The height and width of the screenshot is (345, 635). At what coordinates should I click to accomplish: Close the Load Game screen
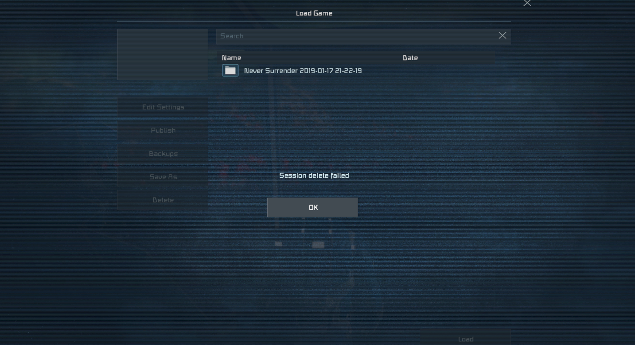(527, 3)
